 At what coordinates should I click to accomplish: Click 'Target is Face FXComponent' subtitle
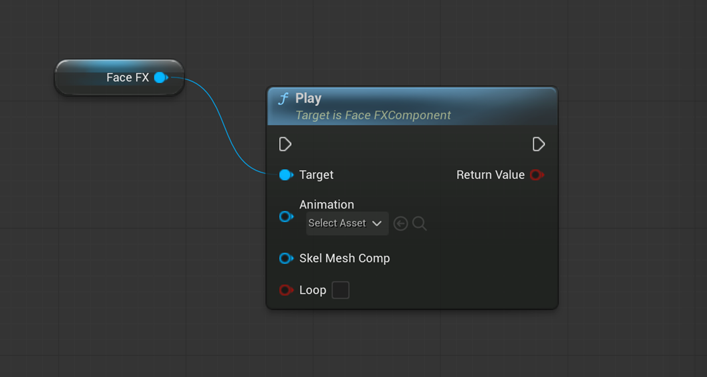click(x=373, y=115)
